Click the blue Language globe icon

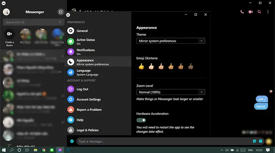tap(71, 72)
